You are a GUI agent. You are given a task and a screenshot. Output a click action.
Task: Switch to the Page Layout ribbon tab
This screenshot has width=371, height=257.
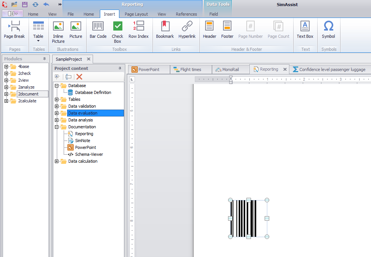tap(136, 14)
